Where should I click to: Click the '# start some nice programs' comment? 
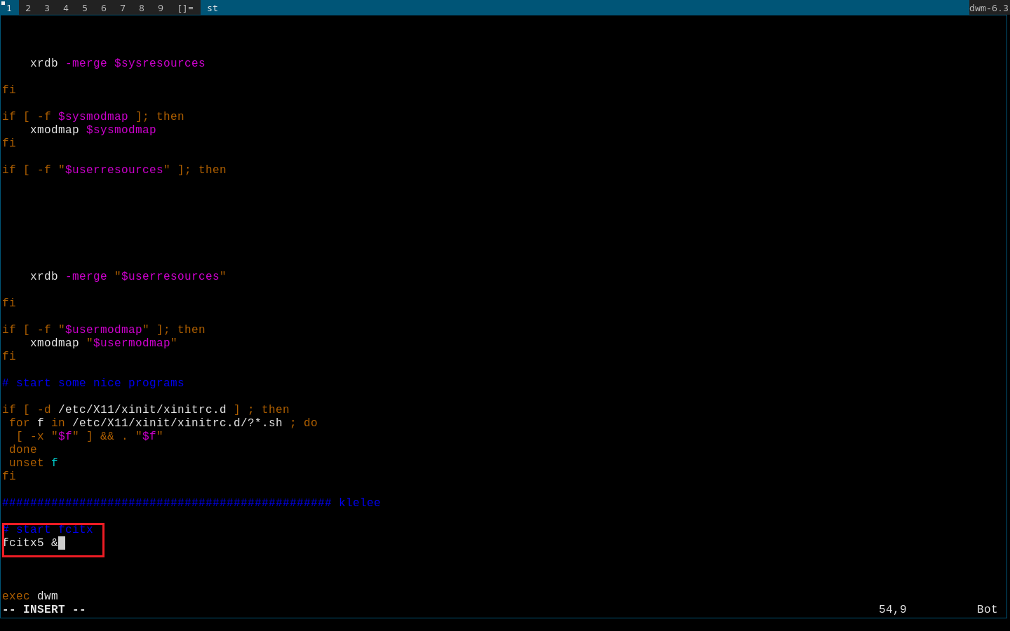(93, 383)
